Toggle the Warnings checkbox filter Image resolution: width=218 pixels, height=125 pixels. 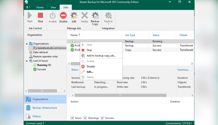(x=85, y=118)
